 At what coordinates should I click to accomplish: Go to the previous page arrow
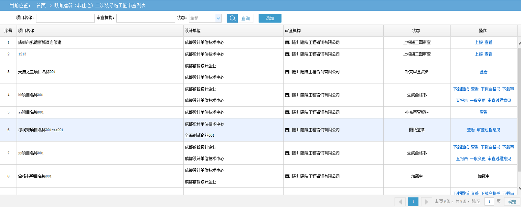coord(400,202)
